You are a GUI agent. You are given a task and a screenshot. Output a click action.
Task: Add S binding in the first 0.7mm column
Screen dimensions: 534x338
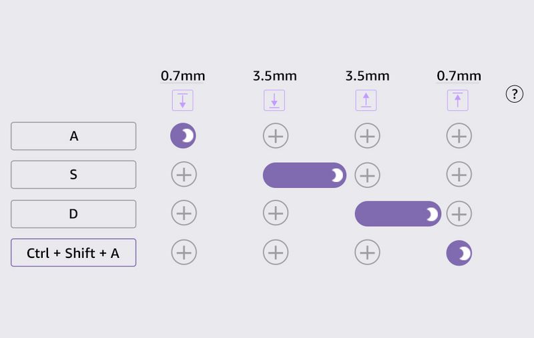[x=184, y=175]
